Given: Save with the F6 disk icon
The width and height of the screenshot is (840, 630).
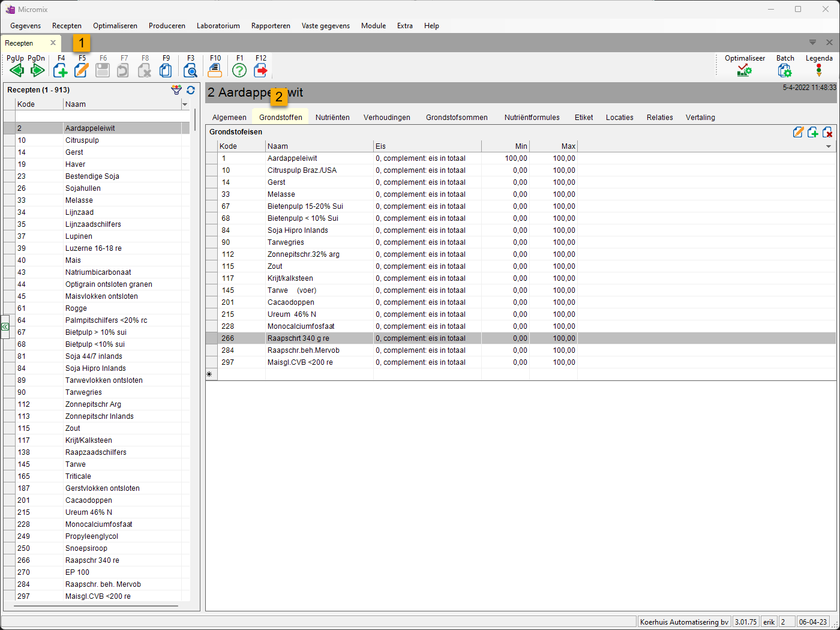Looking at the screenshot, I should [103, 70].
